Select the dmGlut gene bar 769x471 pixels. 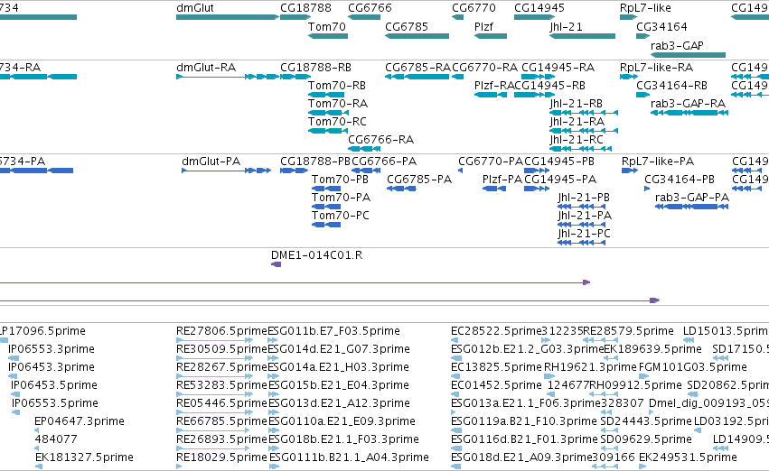(x=228, y=17)
